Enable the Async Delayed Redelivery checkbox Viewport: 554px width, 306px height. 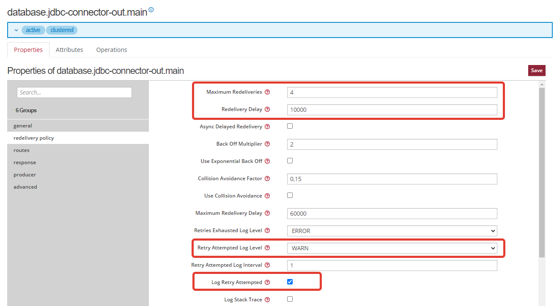(290, 126)
